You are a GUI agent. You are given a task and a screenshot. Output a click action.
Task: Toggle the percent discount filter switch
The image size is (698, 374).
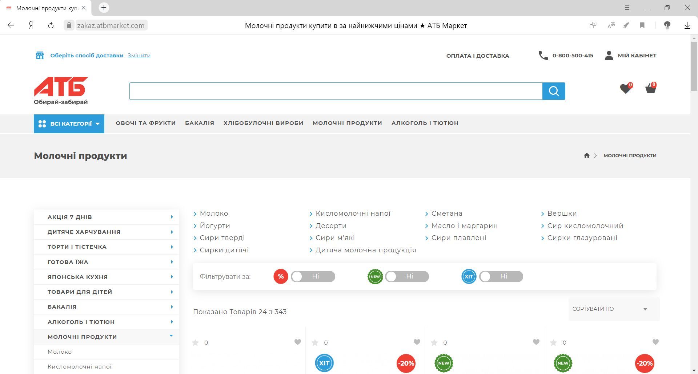tap(313, 276)
